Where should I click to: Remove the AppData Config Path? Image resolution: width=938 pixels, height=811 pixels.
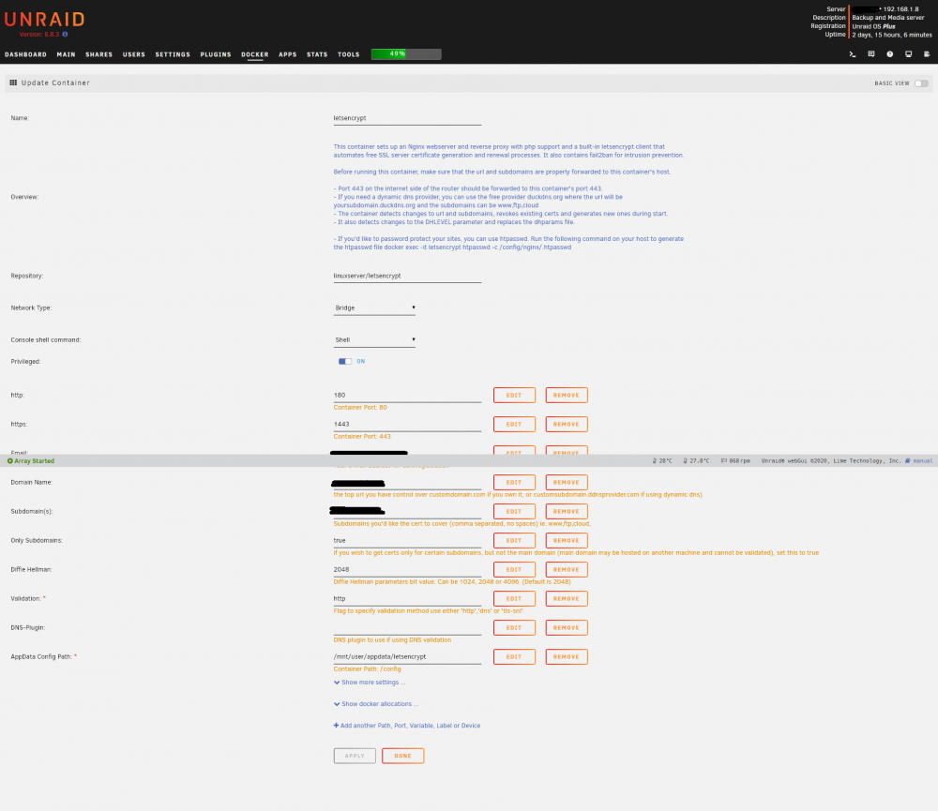(566, 656)
